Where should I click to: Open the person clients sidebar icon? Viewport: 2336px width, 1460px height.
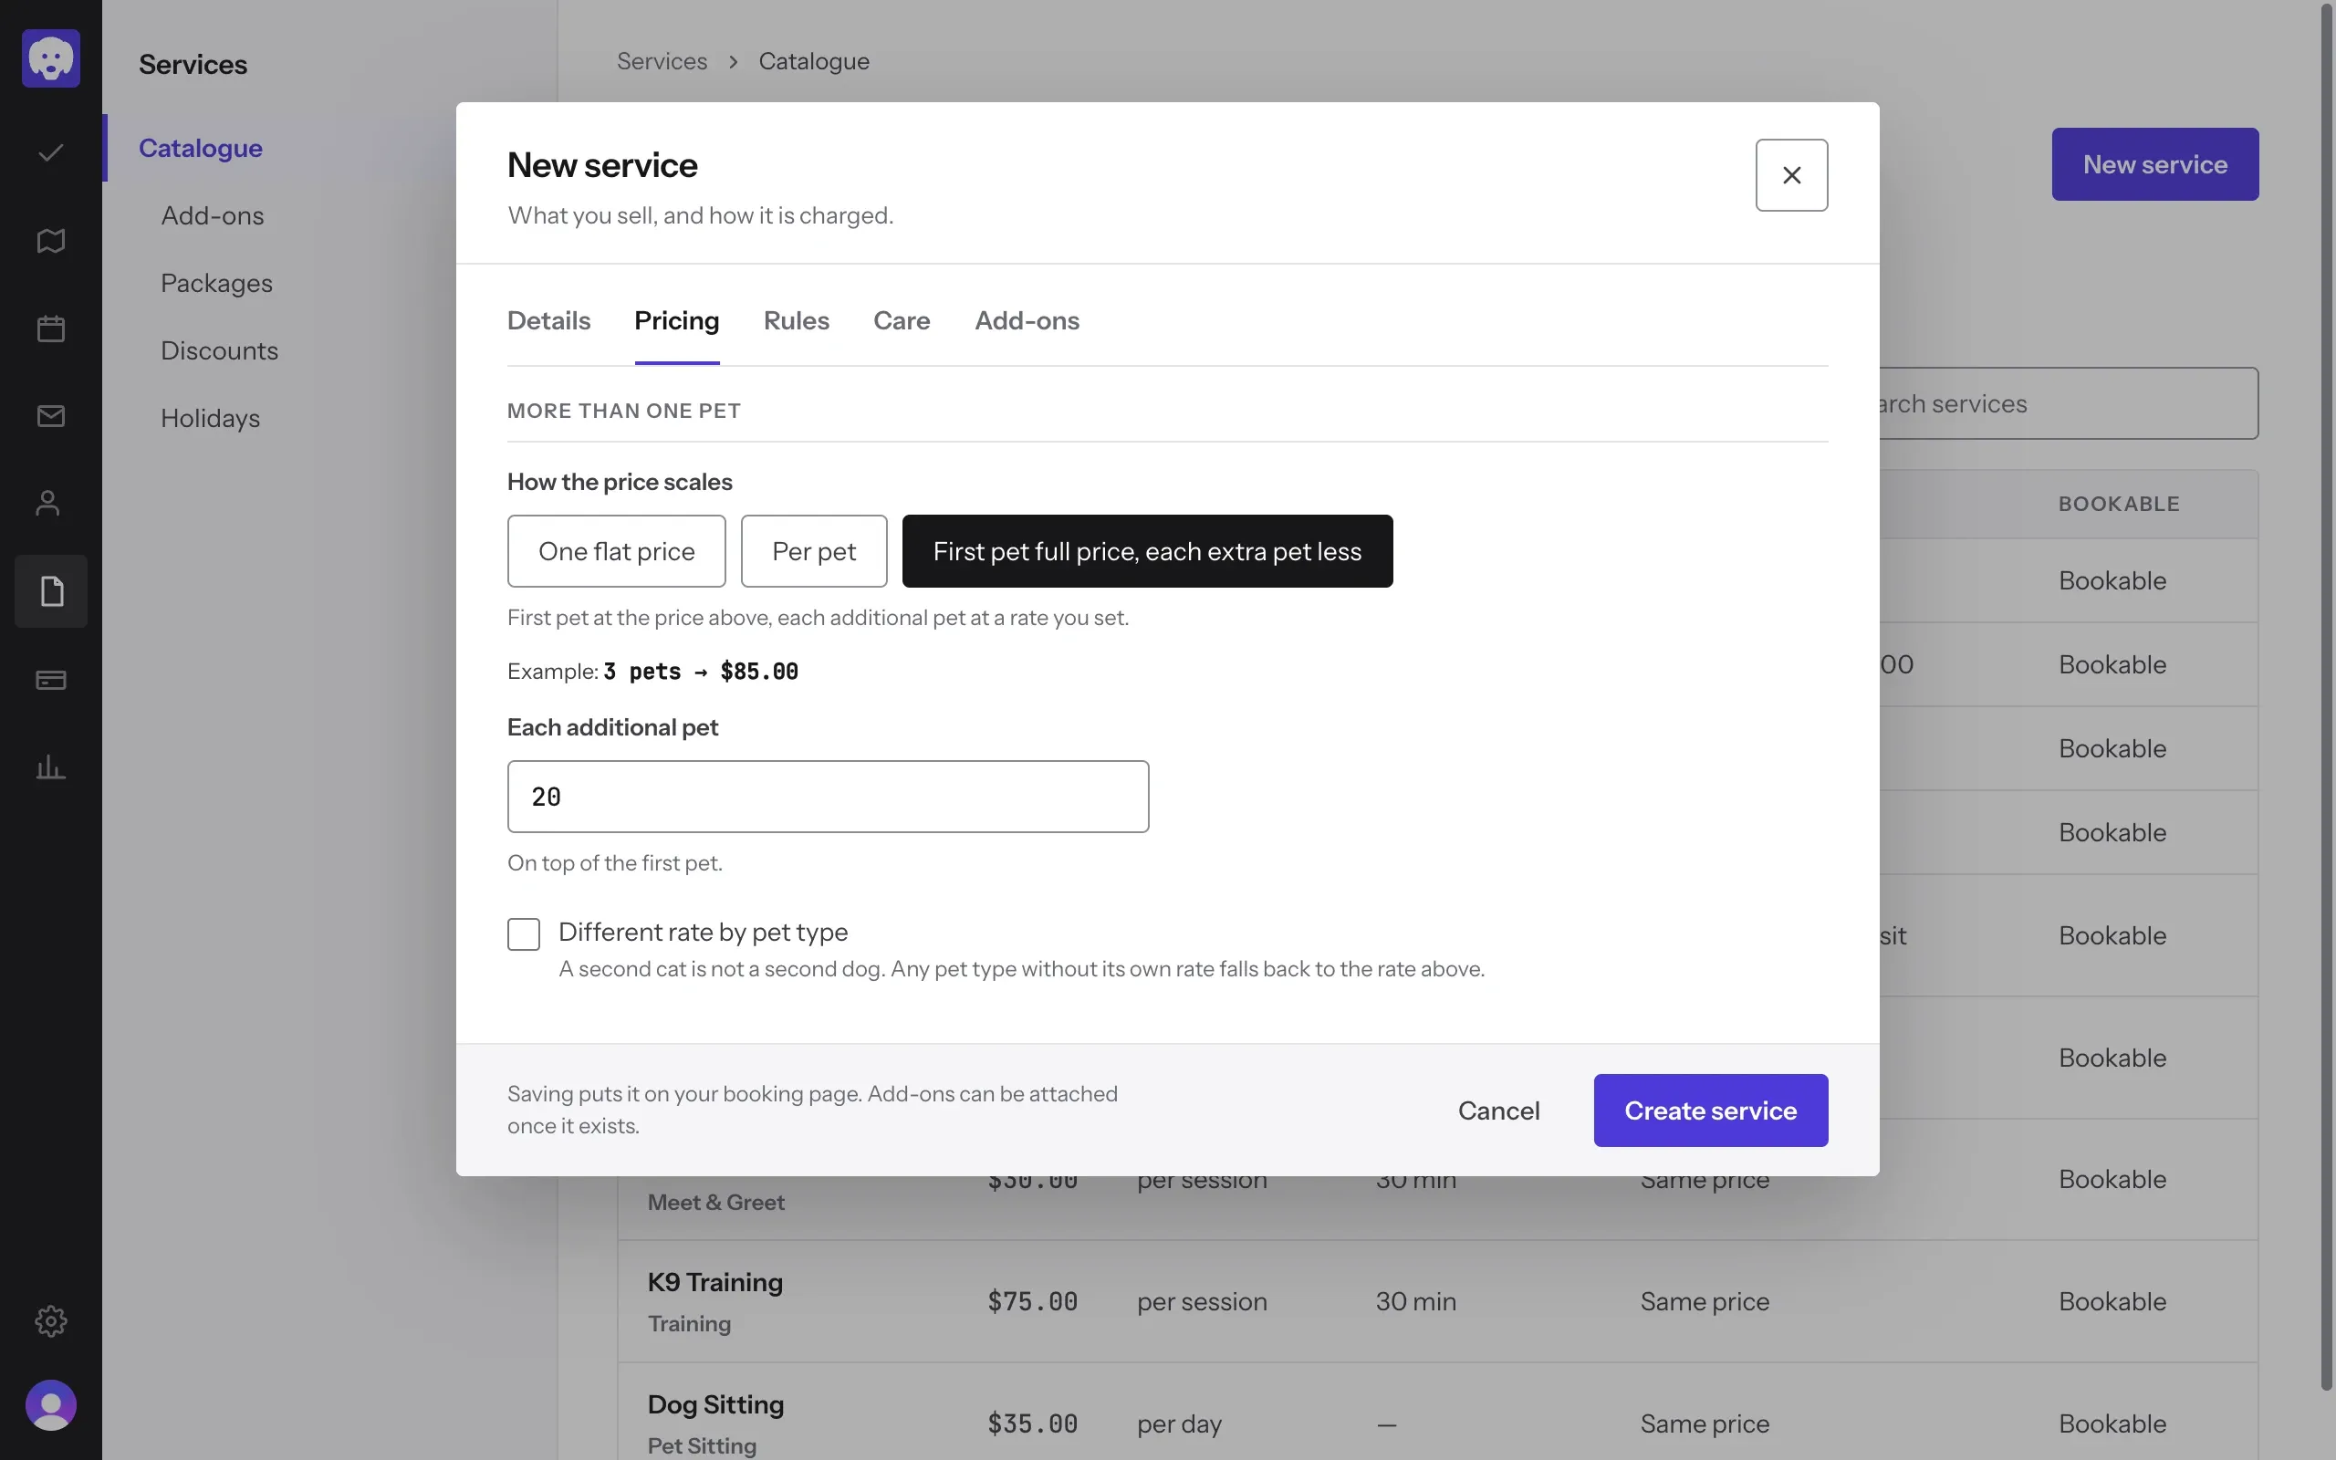coord(50,503)
